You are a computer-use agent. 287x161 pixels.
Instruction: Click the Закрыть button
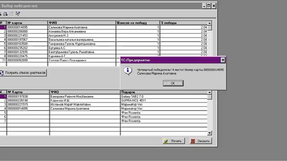201,141
